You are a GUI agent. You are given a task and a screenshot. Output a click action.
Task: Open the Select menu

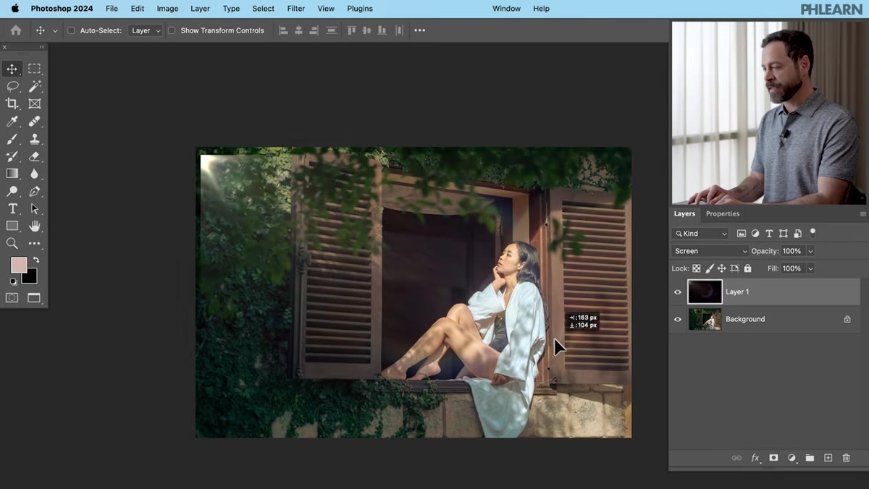(x=263, y=9)
